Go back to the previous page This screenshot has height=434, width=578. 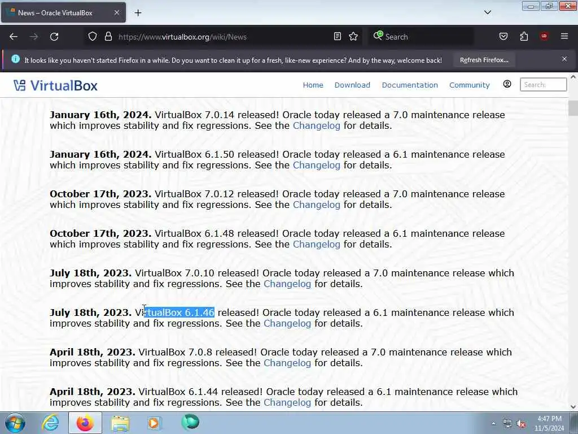tap(14, 37)
